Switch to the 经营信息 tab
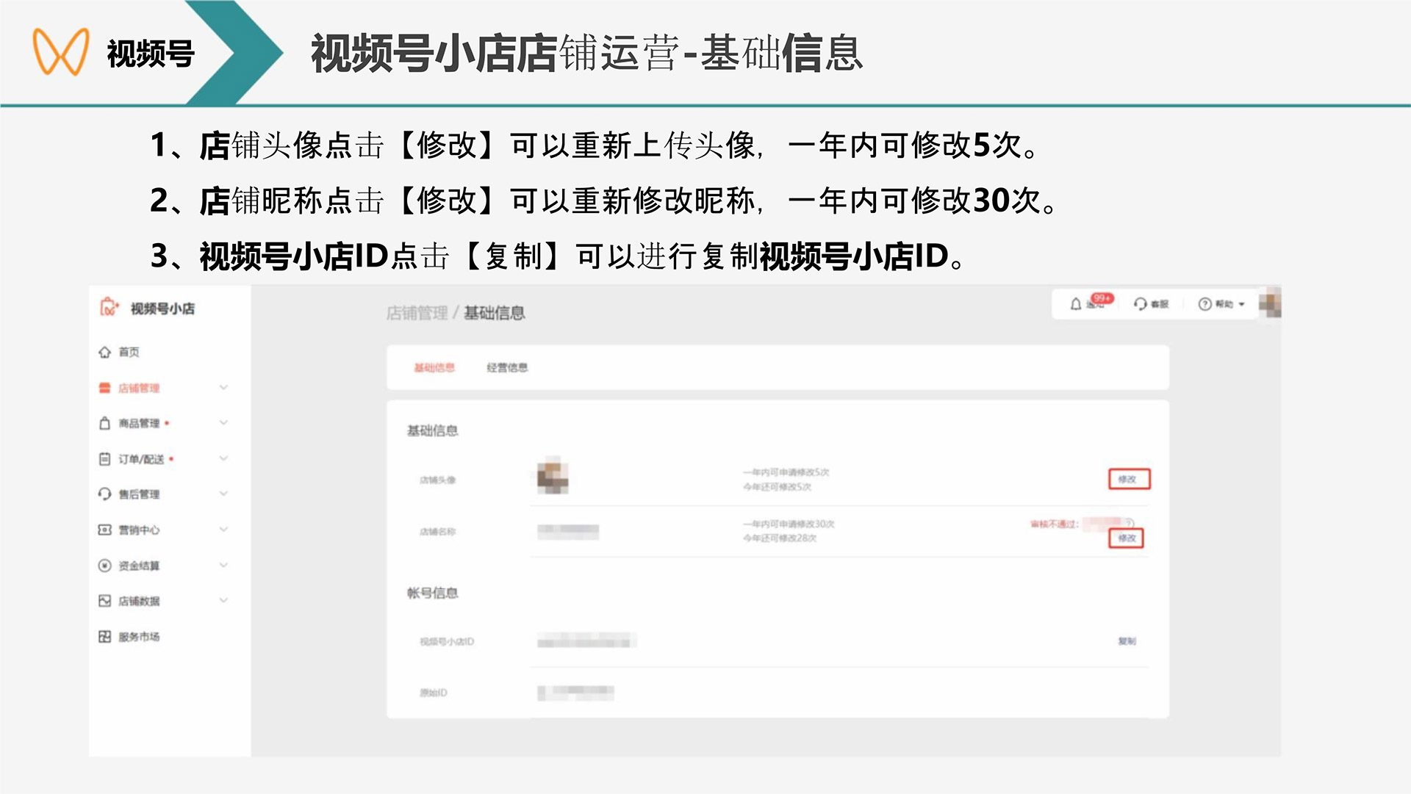The width and height of the screenshot is (1411, 794). 507,367
